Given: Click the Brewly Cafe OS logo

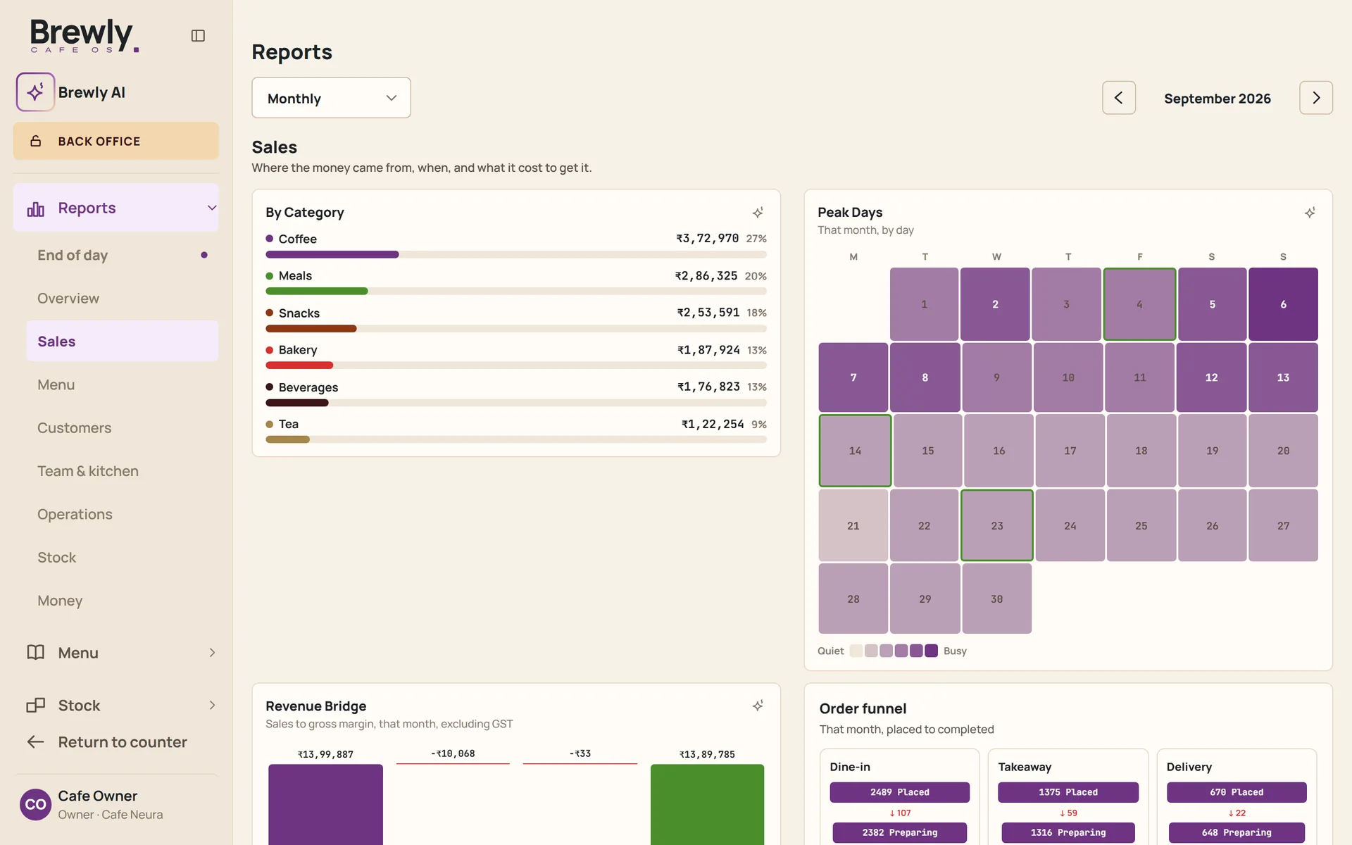Looking at the screenshot, I should click(84, 35).
